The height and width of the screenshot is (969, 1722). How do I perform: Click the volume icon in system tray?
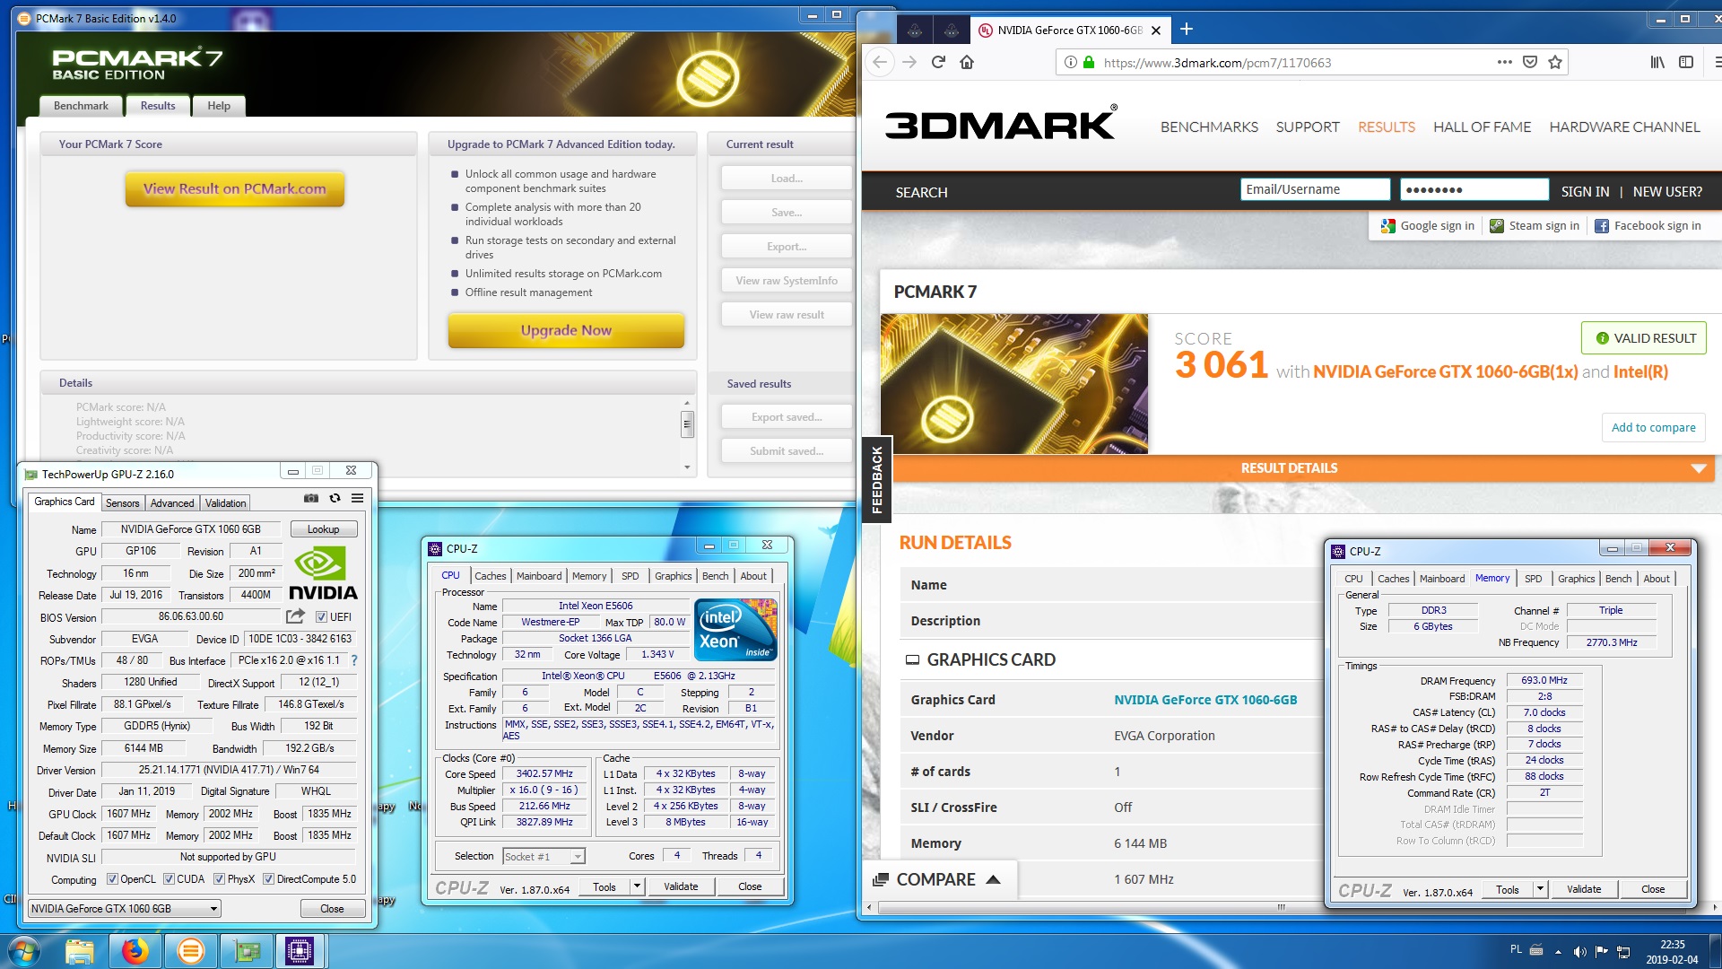pos(1579,951)
